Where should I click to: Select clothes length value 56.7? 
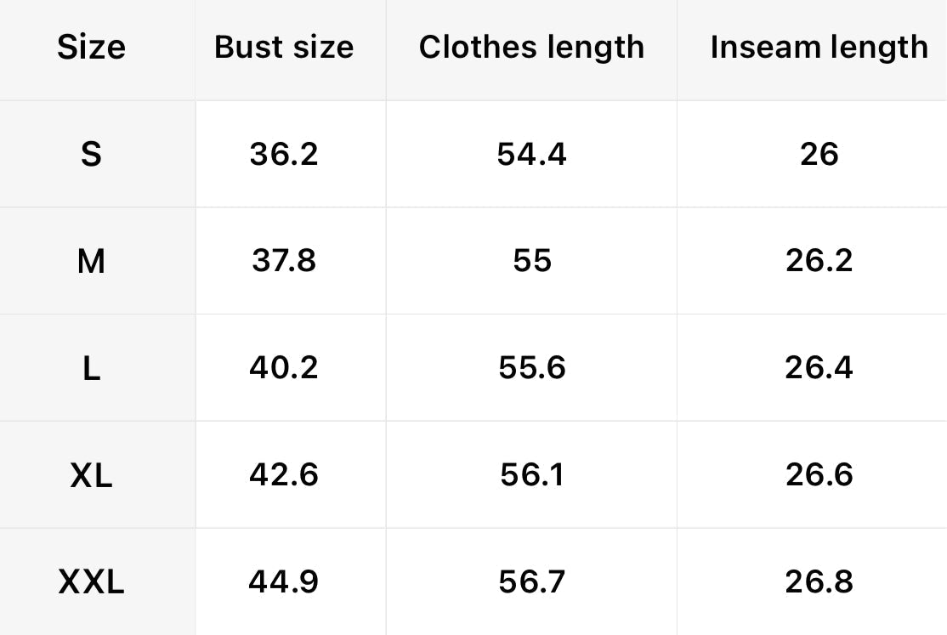tap(532, 582)
